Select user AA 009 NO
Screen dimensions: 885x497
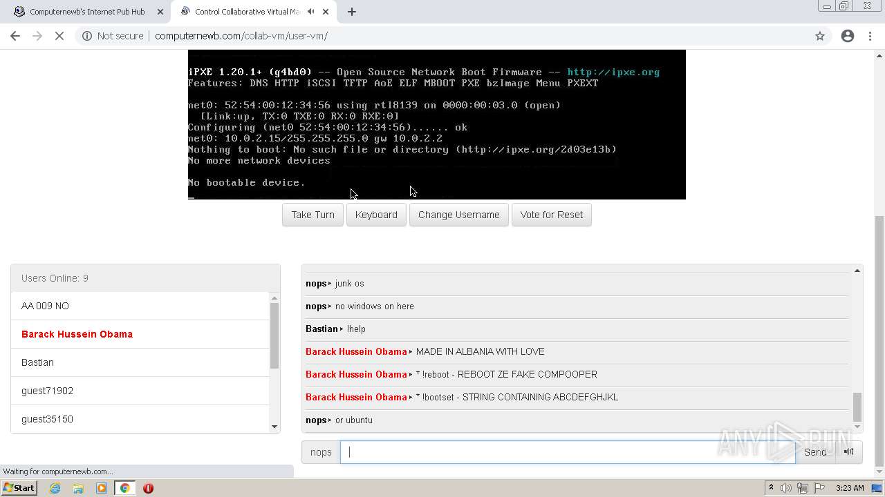(x=140, y=306)
